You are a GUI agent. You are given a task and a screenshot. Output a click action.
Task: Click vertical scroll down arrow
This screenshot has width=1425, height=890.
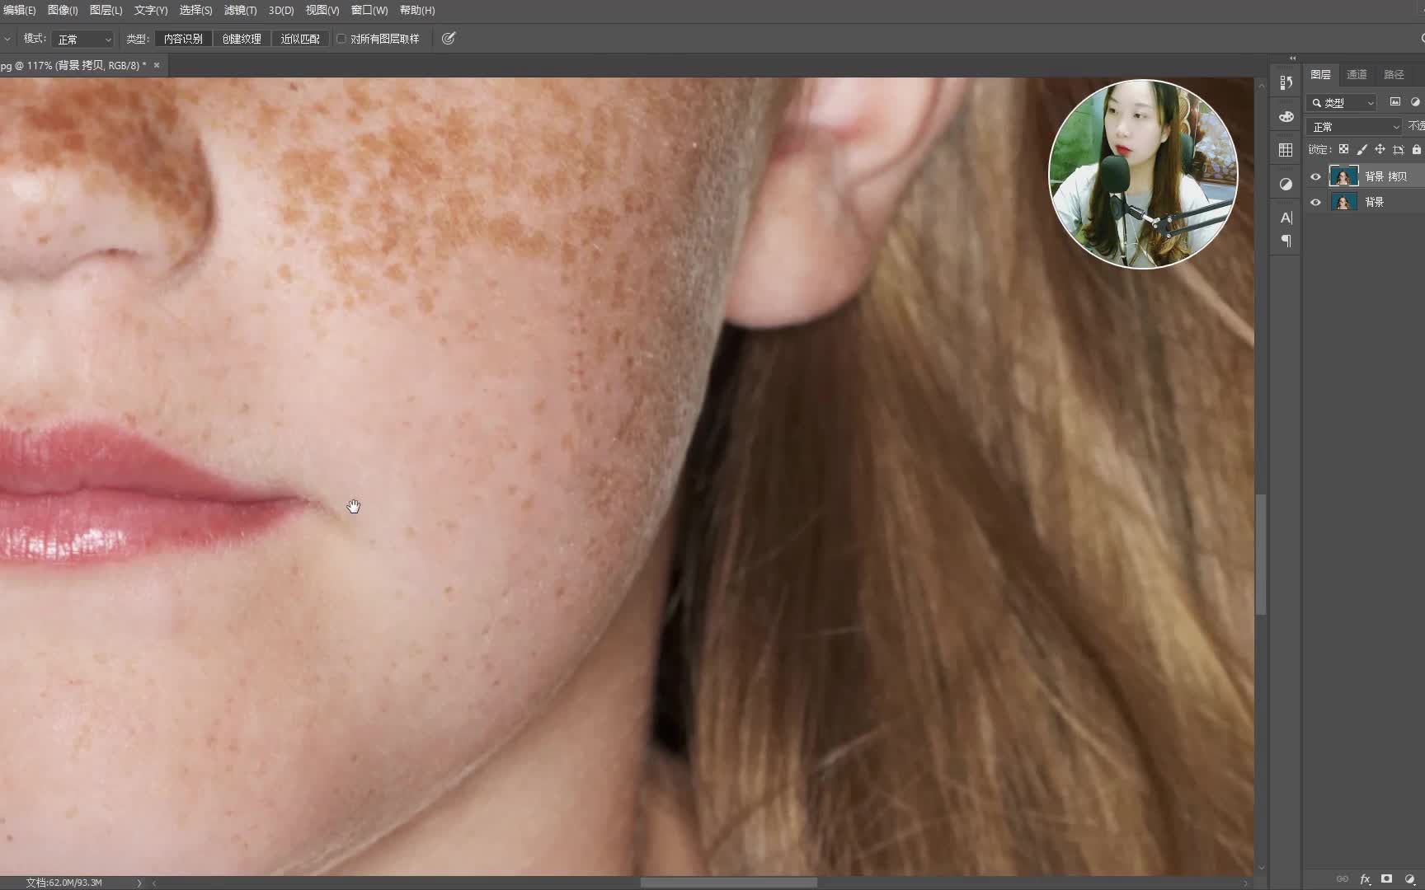coord(1261,868)
